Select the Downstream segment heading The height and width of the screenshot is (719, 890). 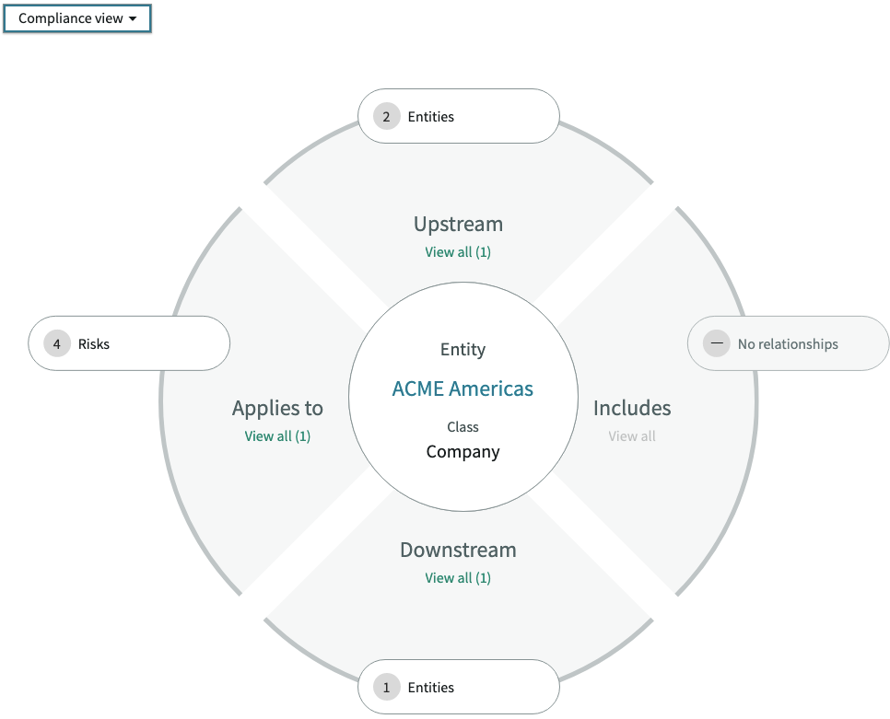(x=458, y=550)
